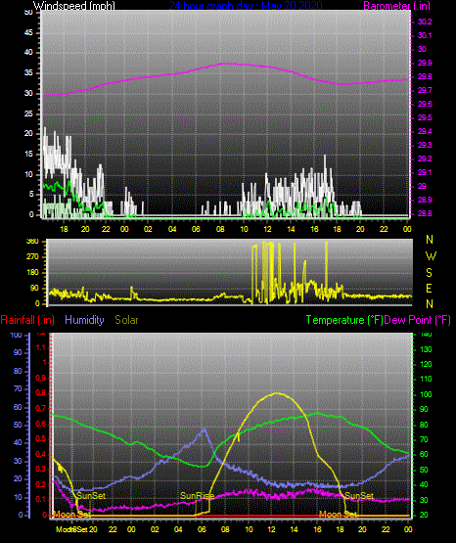Click the 16 hour label under bottom chart
The width and height of the screenshot is (456, 543).
[x=317, y=529]
